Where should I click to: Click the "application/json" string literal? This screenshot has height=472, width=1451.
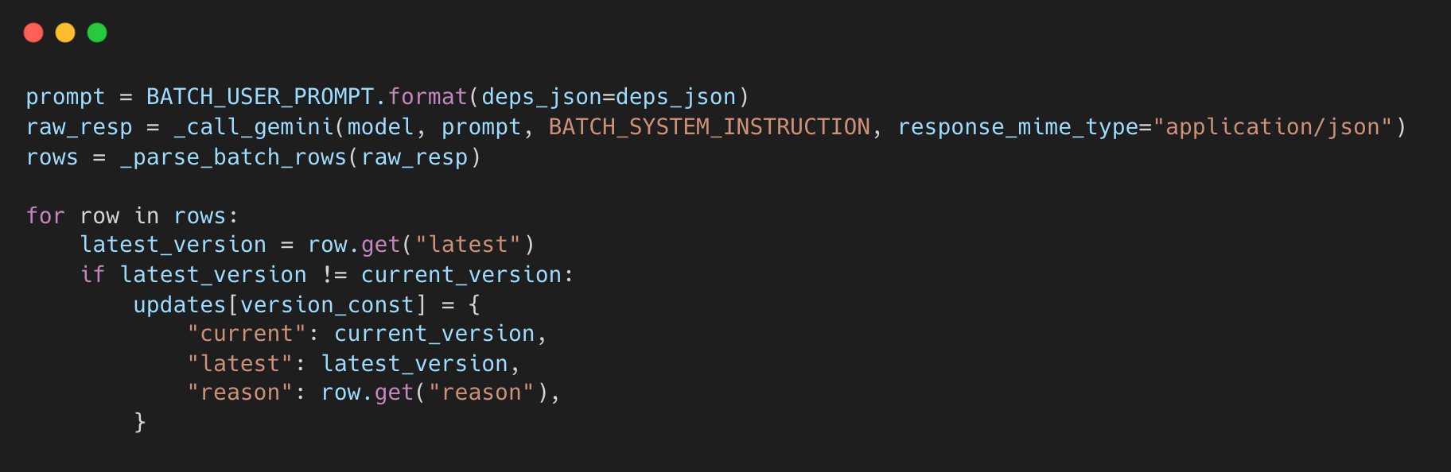(1273, 127)
